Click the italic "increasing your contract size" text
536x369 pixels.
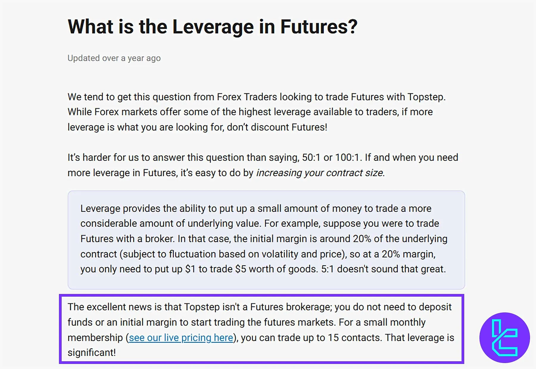point(320,173)
